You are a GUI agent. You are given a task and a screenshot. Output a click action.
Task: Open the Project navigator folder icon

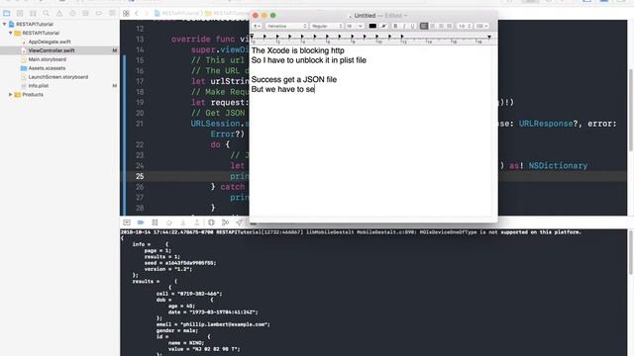[7, 13]
